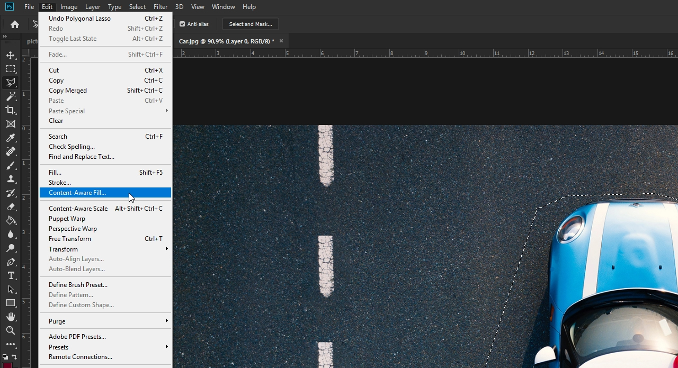The width and height of the screenshot is (678, 368).
Task: Click the Home icon in options bar
Action: pos(15,24)
